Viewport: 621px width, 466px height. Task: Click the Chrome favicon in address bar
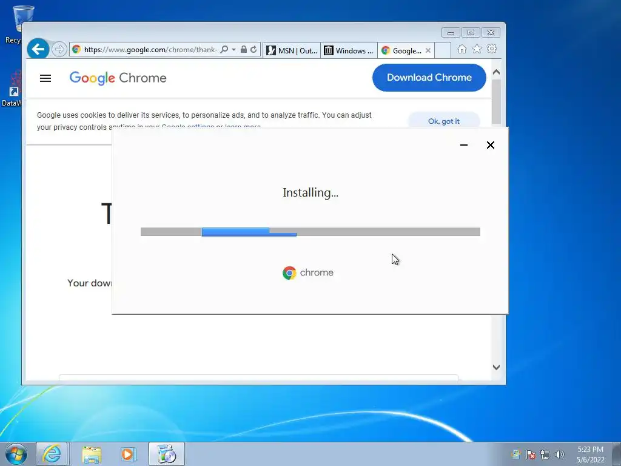76,50
